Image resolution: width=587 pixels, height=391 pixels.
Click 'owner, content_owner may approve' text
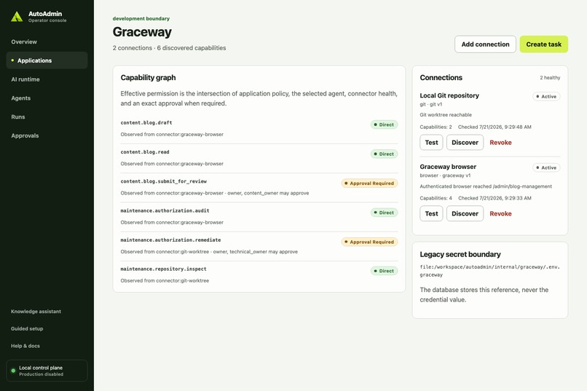point(268,193)
